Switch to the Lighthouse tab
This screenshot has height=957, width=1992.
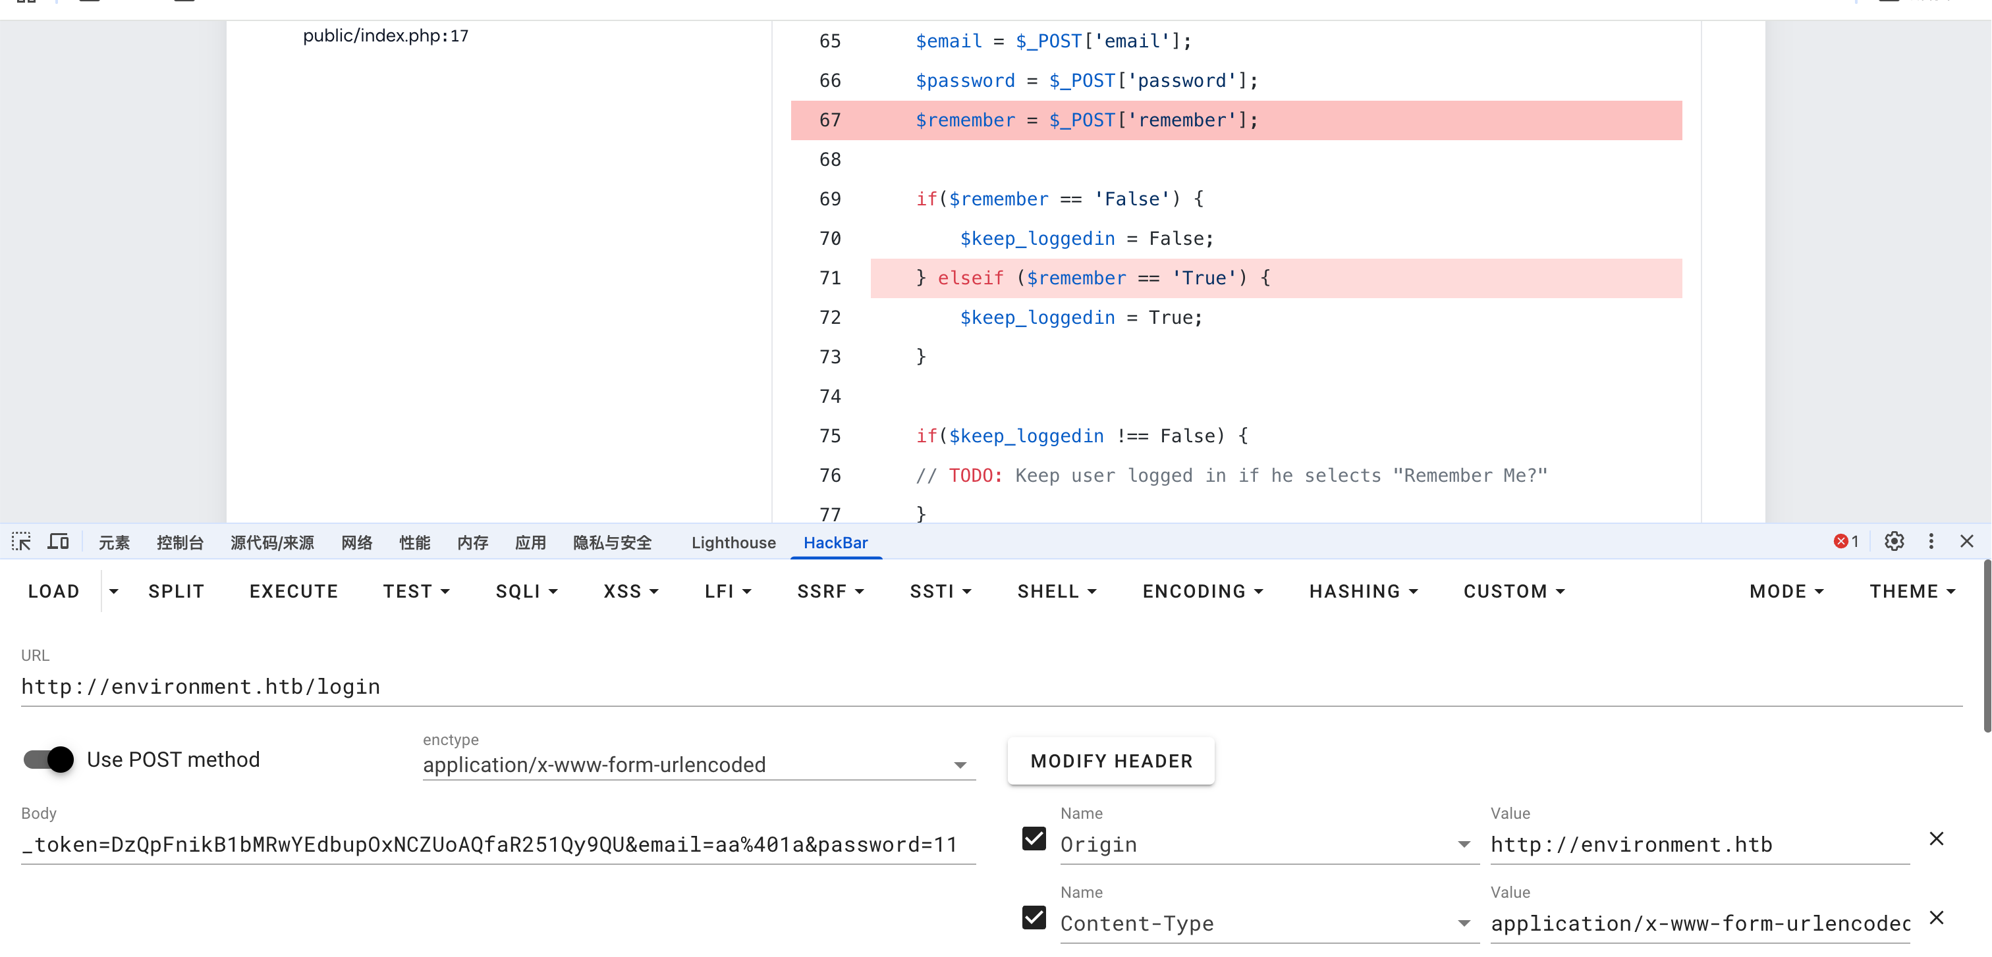733,542
